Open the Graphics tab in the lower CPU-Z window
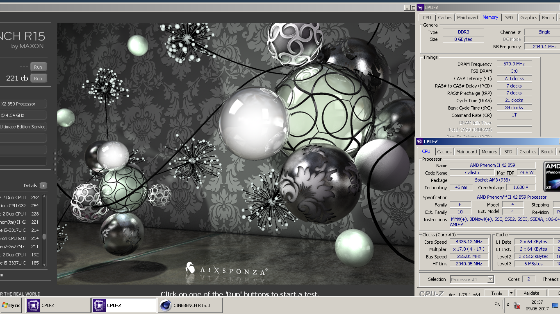The width and height of the screenshot is (560, 314). pos(528,152)
